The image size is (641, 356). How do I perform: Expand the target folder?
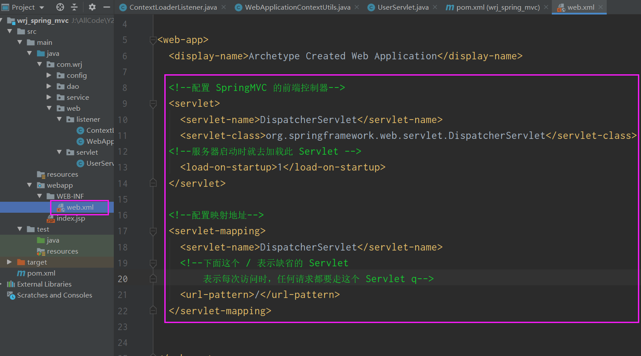click(x=10, y=262)
